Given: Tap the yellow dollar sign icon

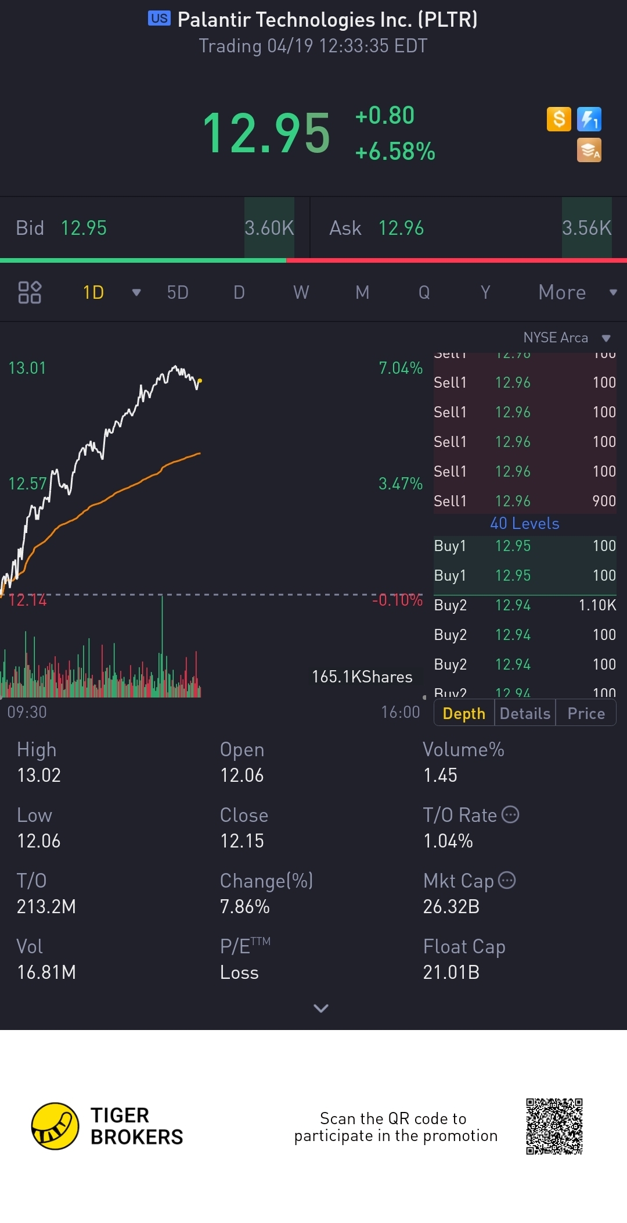Looking at the screenshot, I should [x=559, y=119].
